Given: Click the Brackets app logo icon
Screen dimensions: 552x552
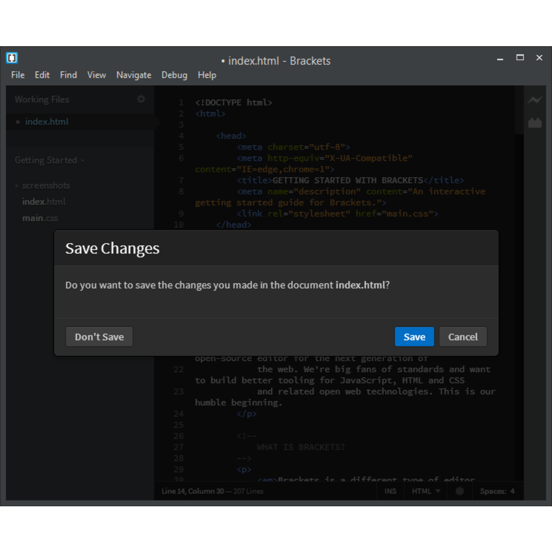Looking at the screenshot, I should 12,58.
